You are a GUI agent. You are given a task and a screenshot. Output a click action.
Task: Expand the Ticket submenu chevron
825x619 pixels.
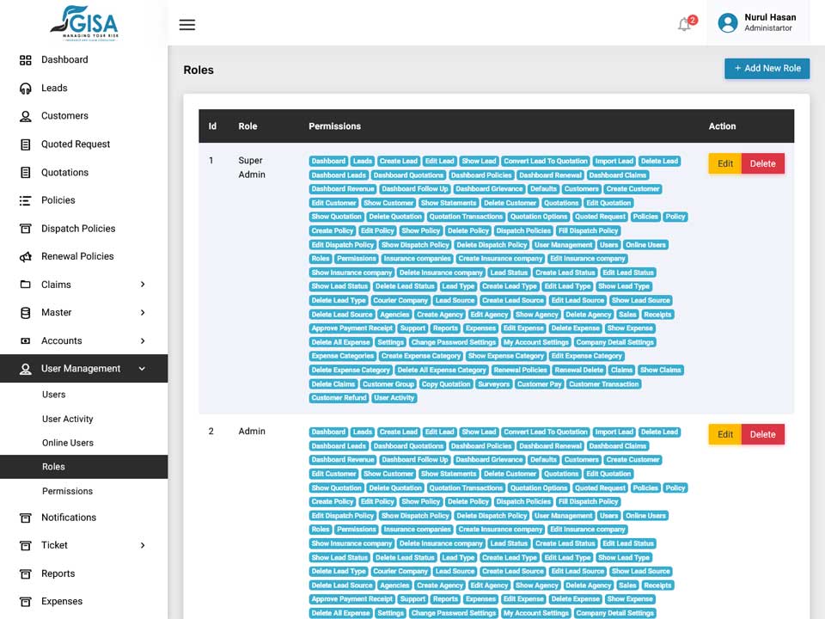(143, 545)
